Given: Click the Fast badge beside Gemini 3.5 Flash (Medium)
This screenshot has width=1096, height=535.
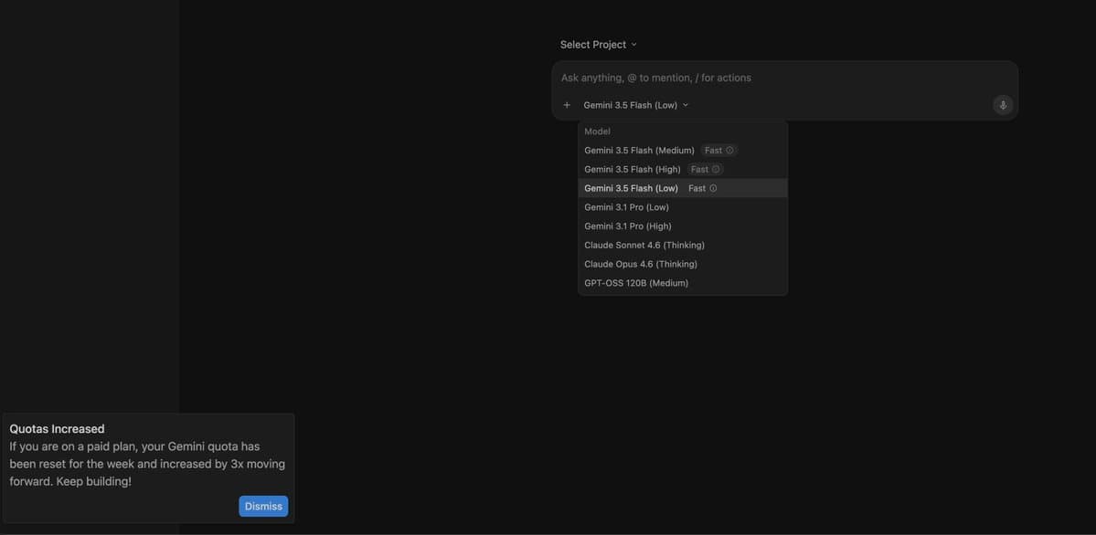Looking at the screenshot, I should pos(719,150).
